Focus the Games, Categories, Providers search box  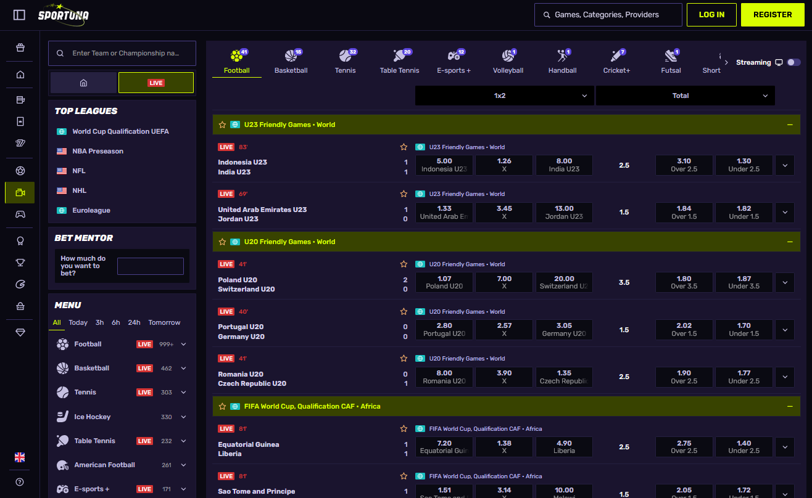point(608,15)
